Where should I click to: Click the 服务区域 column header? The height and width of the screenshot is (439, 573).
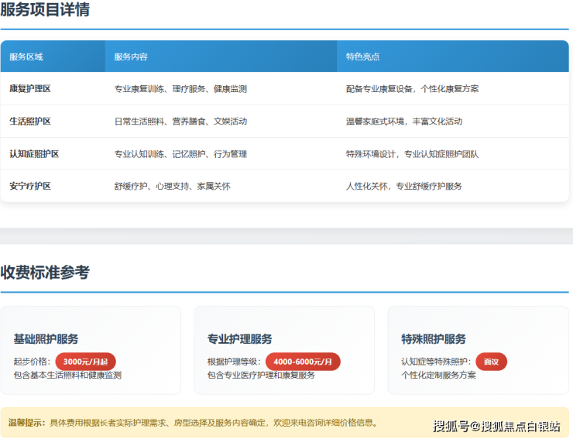26,57
